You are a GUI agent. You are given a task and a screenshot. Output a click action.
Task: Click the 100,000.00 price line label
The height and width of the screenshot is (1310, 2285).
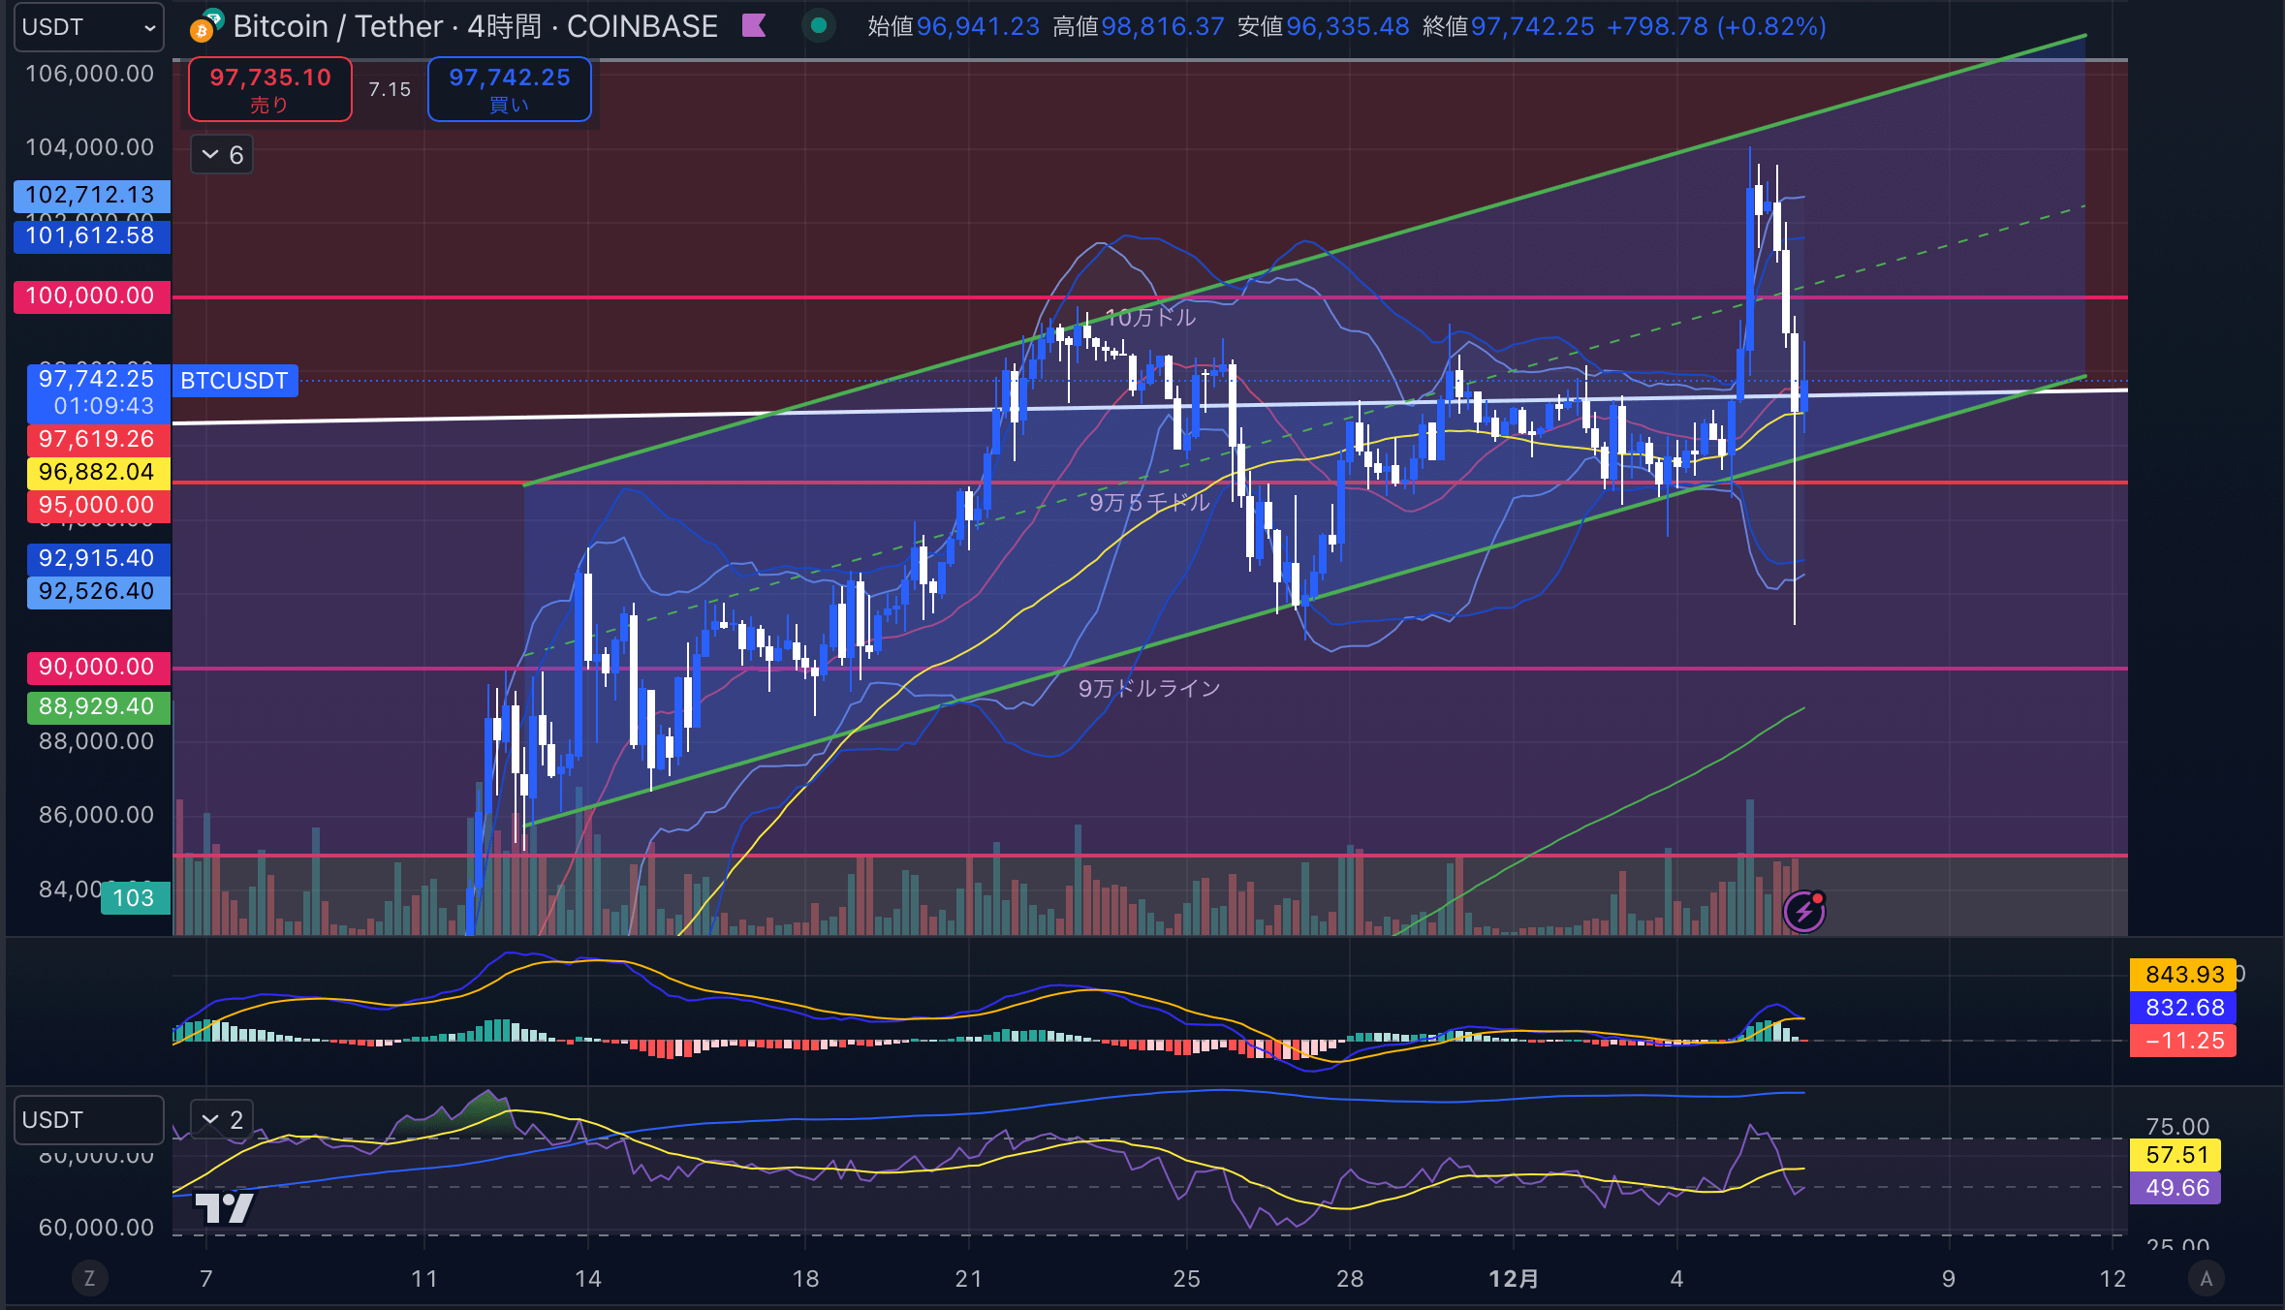click(x=91, y=296)
